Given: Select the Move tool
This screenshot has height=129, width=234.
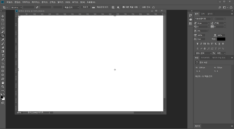Looking at the screenshot, I should pyautogui.click(x=3, y=16).
